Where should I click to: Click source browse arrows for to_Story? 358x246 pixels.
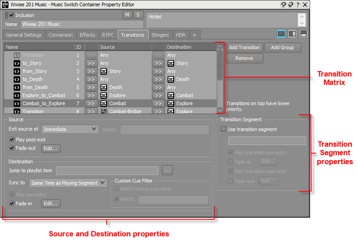point(91,63)
